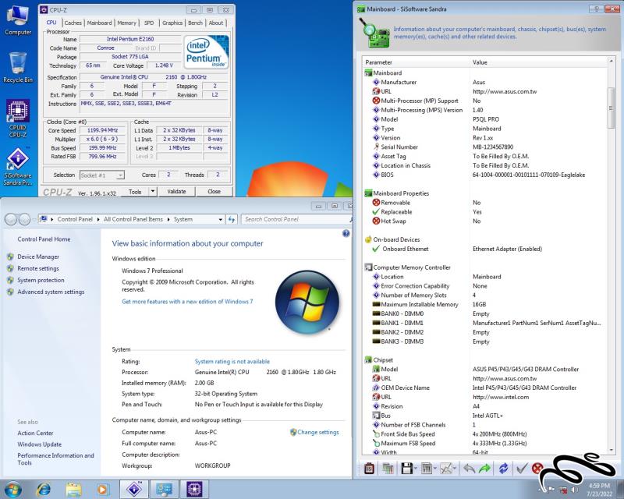Screen dimensions: 624x499
Task: Open the Windows Start menu
Action: click(x=12, y=489)
